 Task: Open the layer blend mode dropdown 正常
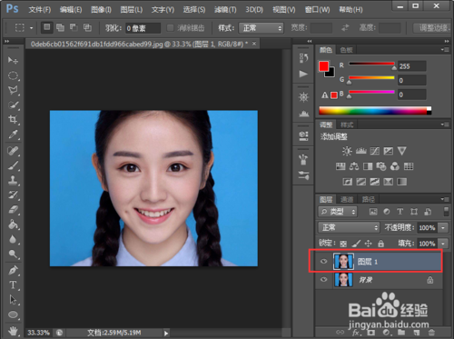(x=349, y=227)
